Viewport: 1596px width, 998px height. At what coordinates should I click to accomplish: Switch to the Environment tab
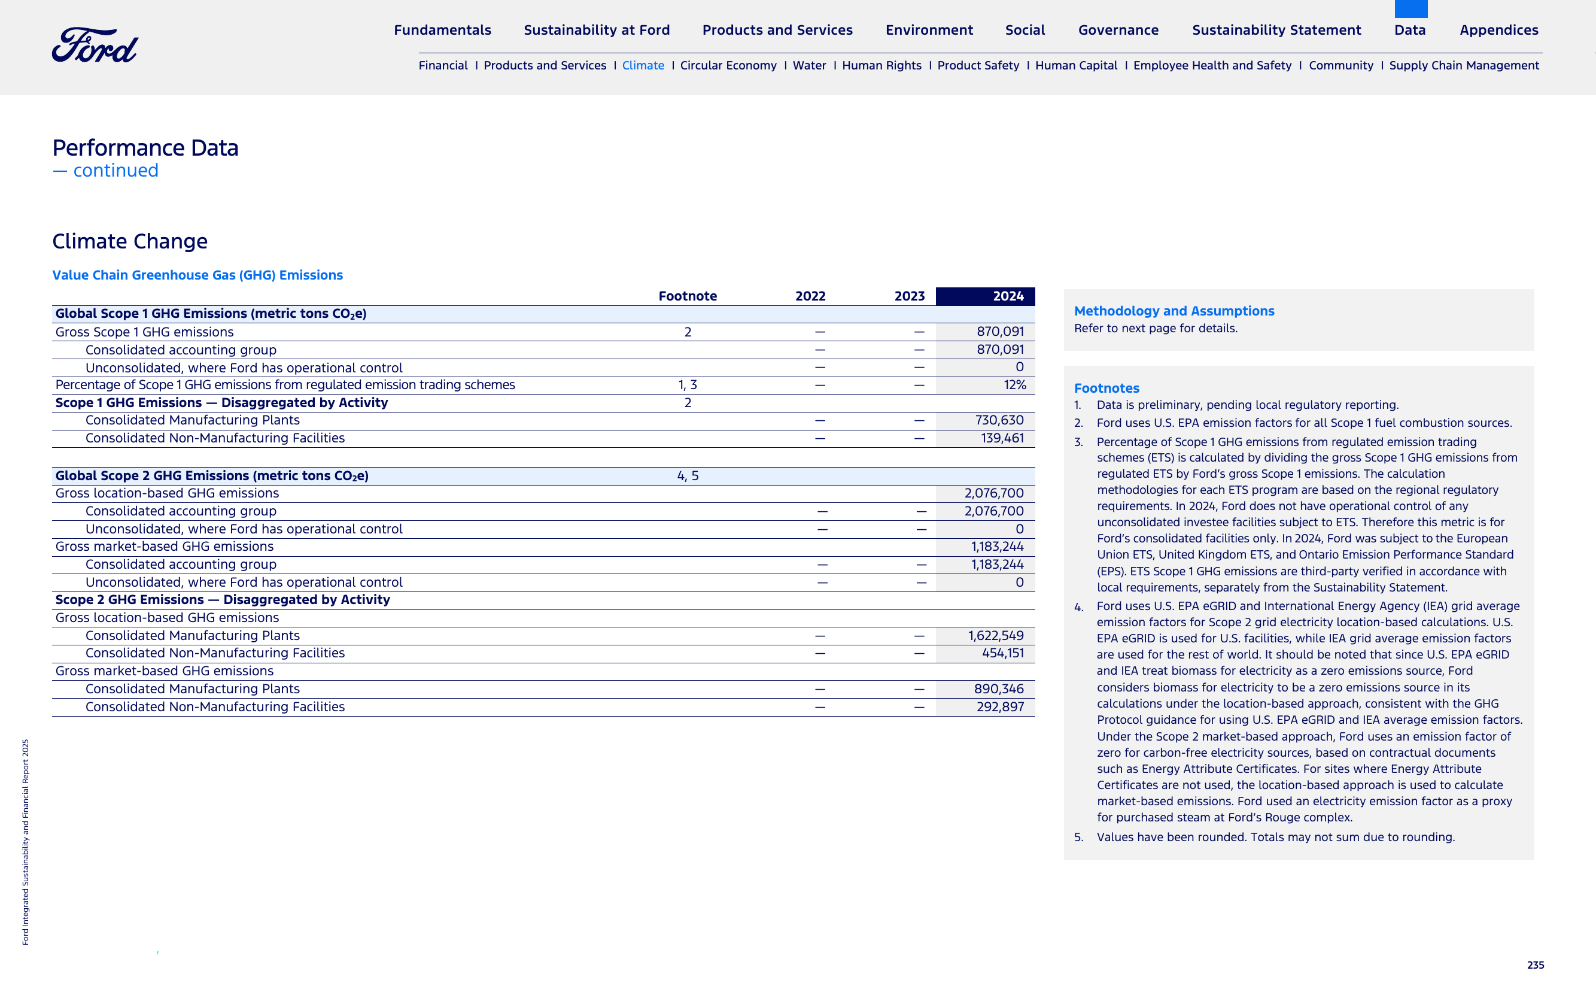[x=929, y=30]
